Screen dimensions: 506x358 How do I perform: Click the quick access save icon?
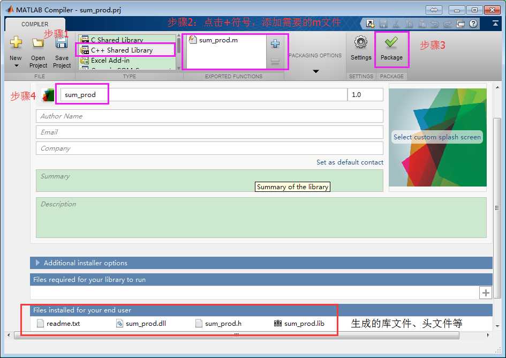click(x=383, y=24)
